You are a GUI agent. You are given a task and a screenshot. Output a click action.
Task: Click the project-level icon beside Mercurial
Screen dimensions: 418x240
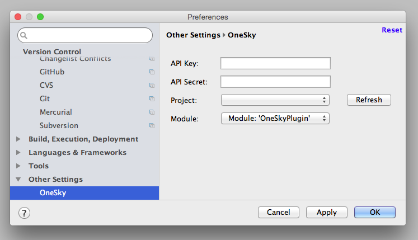point(152,112)
